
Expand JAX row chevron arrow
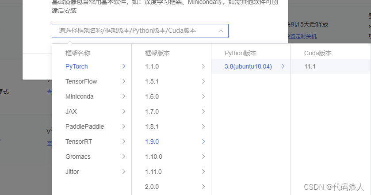(x=124, y=111)
